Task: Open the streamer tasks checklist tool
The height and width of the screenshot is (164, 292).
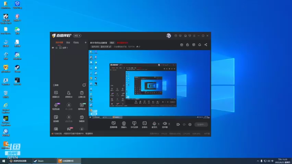Action: coord(81,94)
